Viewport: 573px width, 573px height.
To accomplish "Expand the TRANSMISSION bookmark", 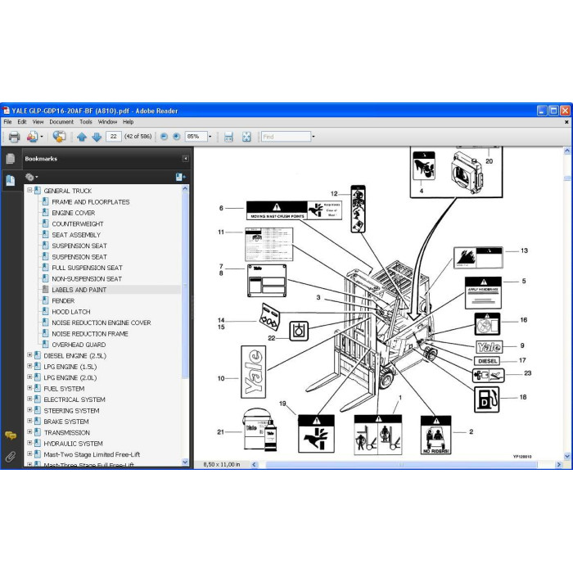I will [29, 431].
